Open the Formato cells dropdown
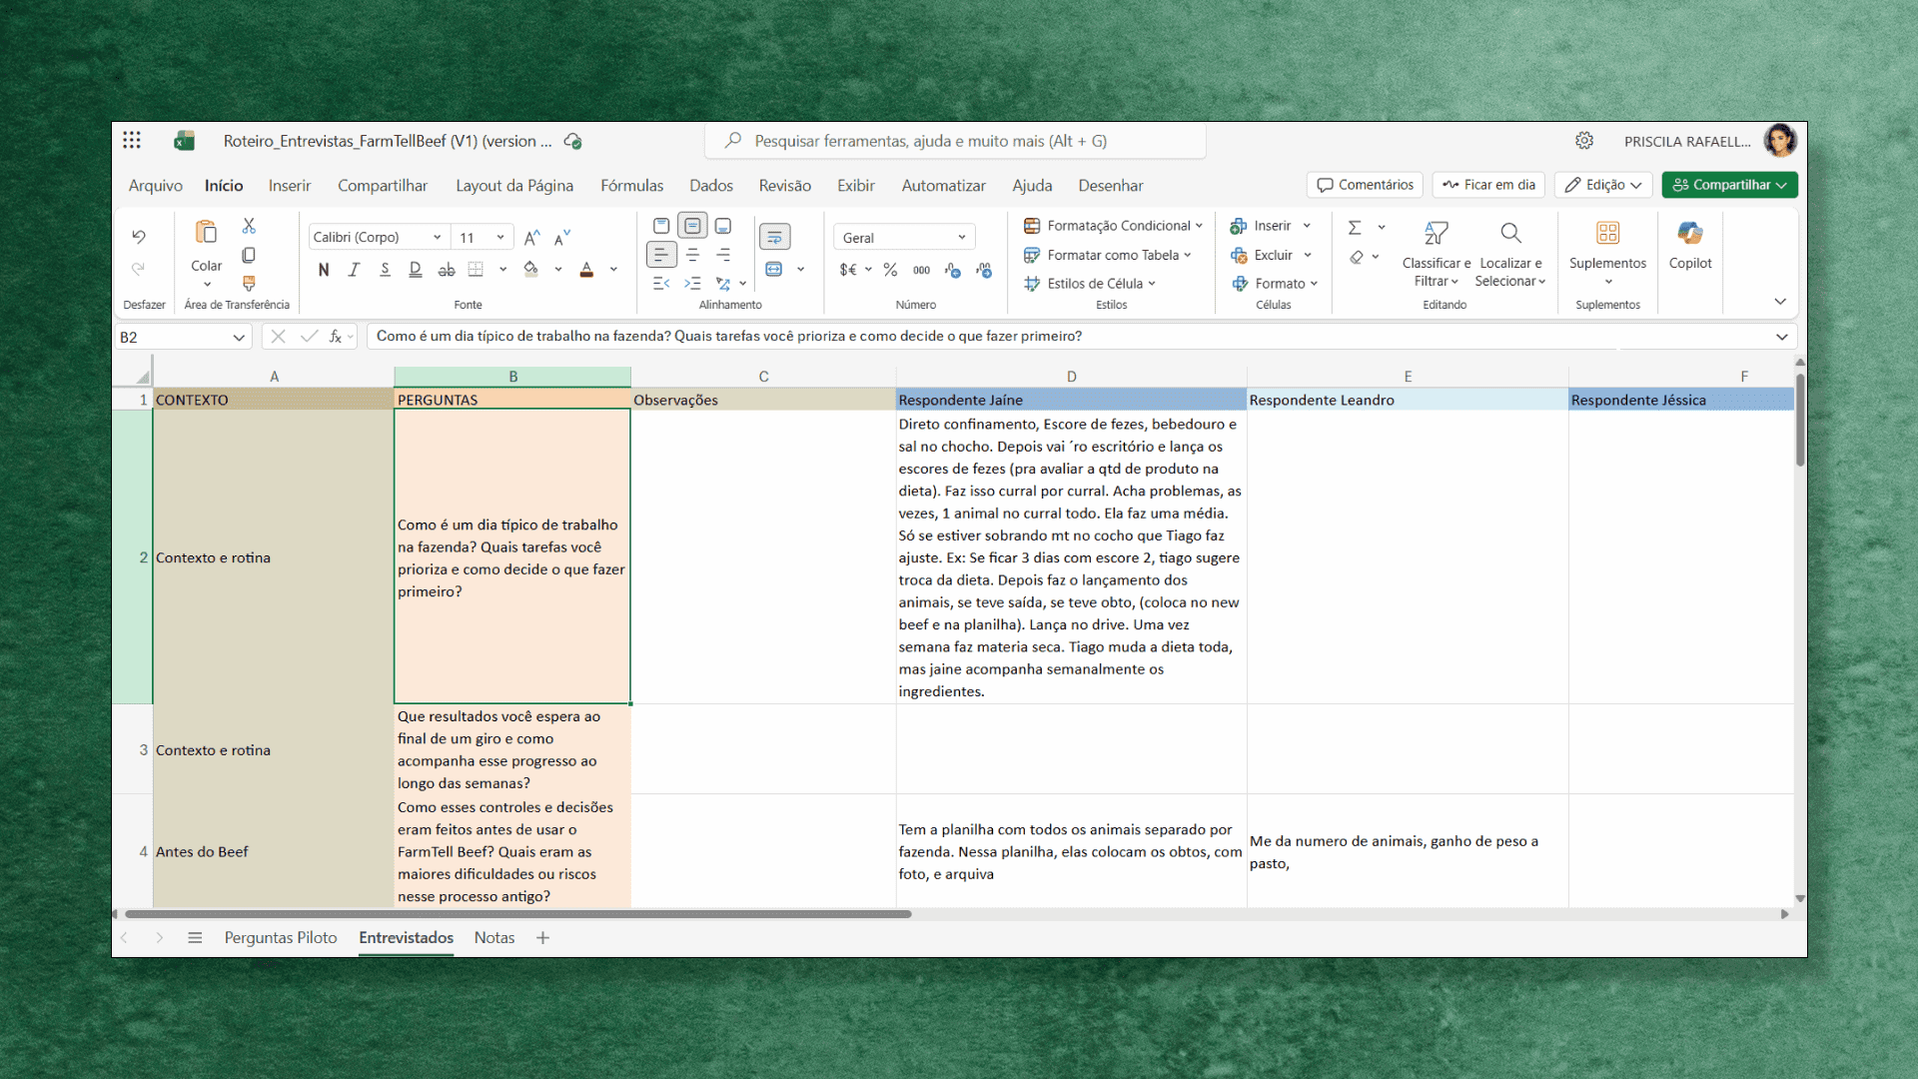1918x1079 pixels. click(x=1275, y=284)
